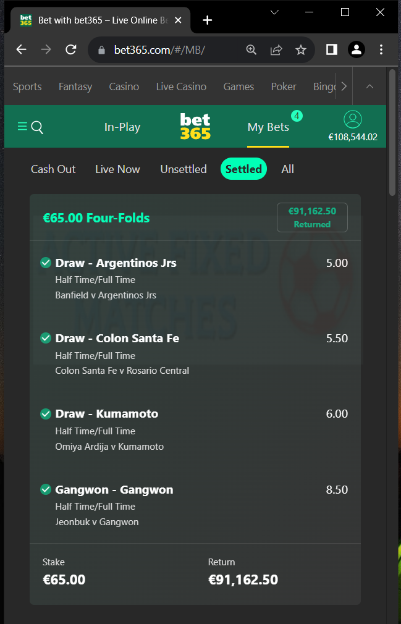Share this page via address bar icon
Image resolution: width=401 pixels, height=624 pixels.
[x=276, y=50]
